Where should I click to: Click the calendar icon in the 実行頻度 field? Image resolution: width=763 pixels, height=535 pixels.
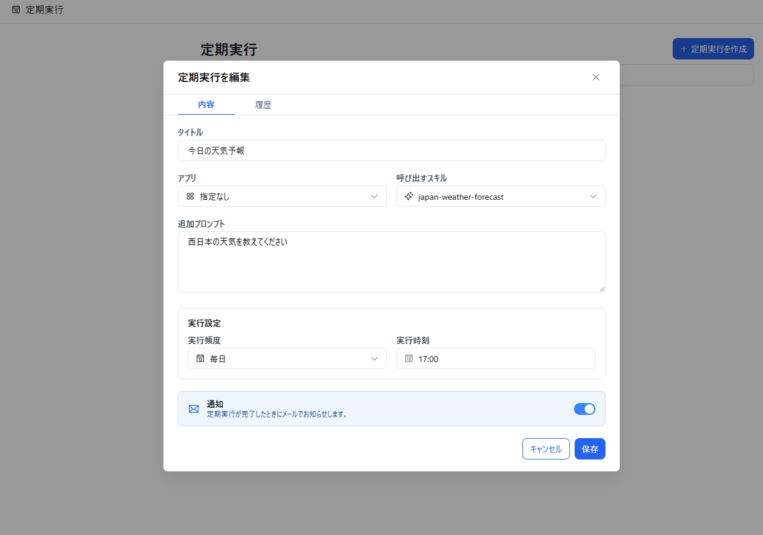point(200,358)
